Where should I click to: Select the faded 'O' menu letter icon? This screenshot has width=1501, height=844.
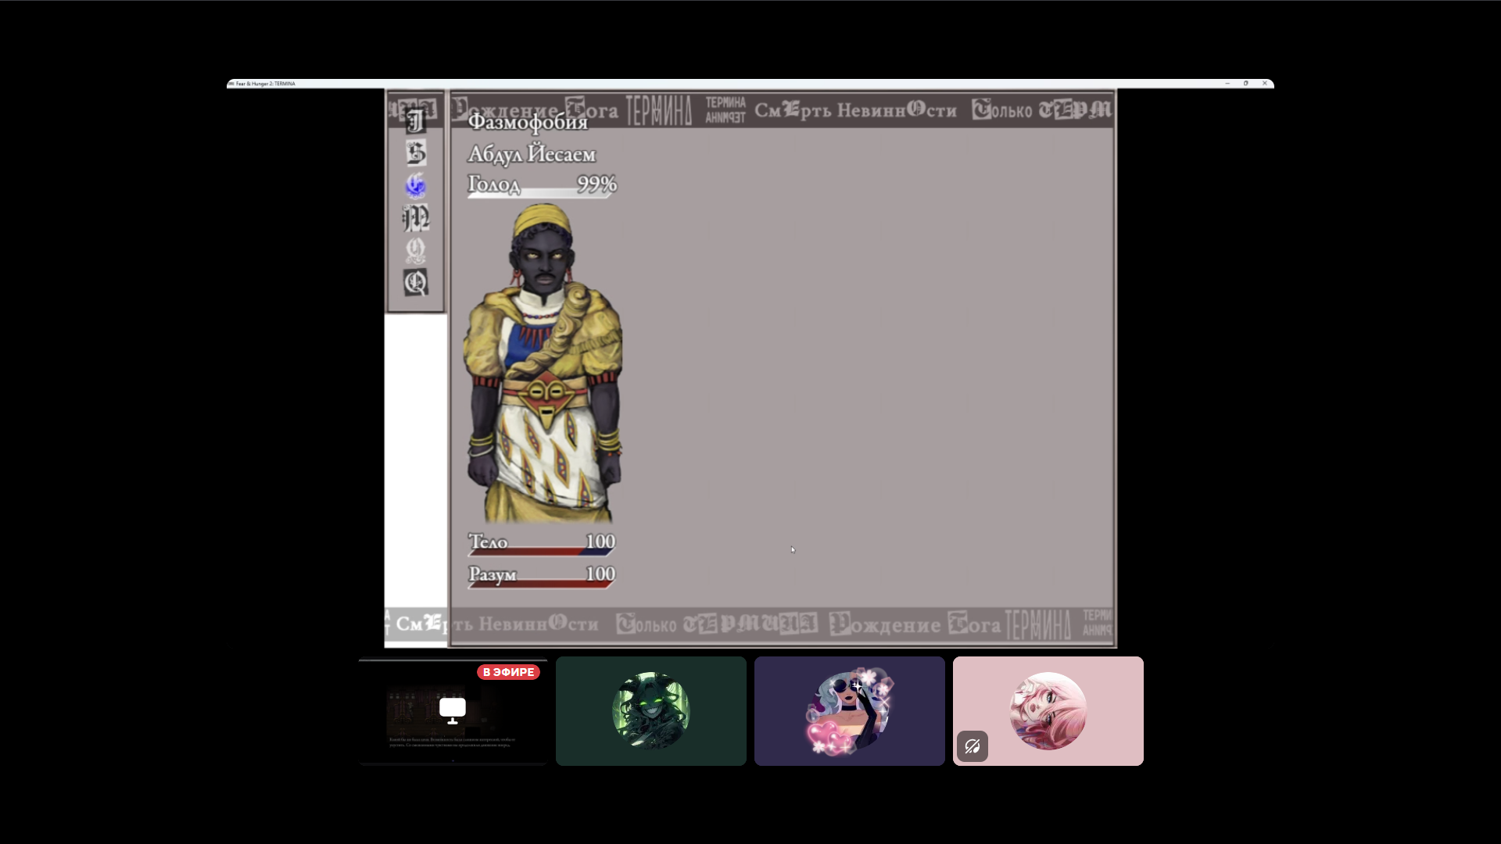[416, 250]
